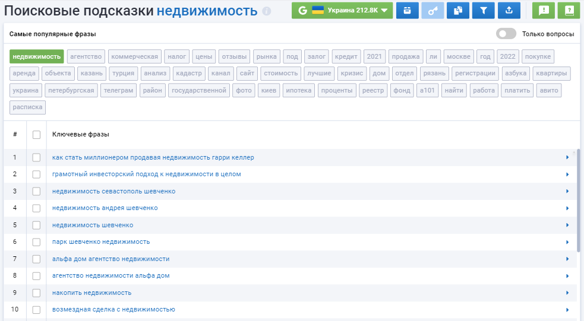Select the агентство phrase tag
Image resolution: width=584 pixels, height=321 pixels.
86,56
